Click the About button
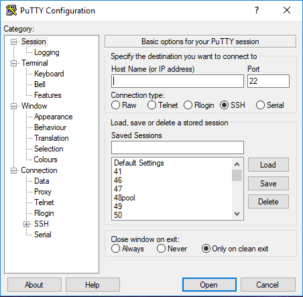 34,285
